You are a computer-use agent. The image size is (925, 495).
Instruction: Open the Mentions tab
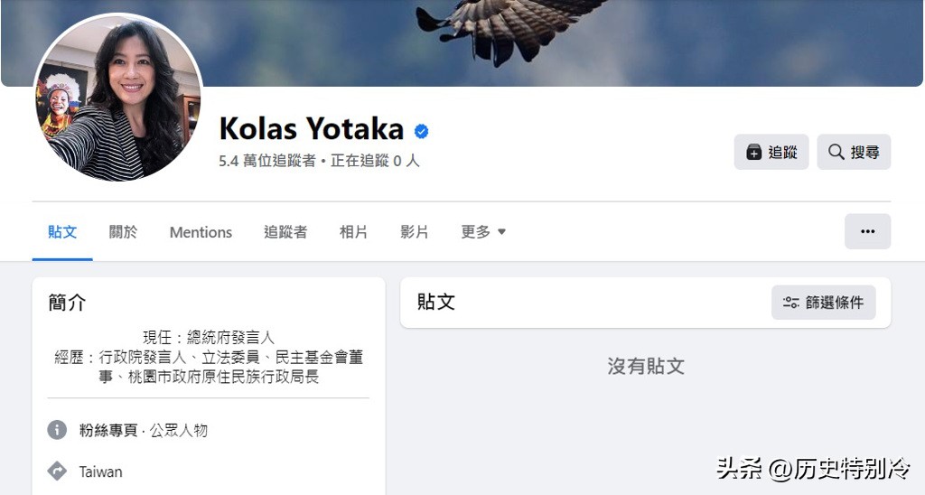click(201, 232)
